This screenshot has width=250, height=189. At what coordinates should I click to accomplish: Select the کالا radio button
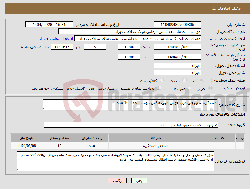pos(202,80)
